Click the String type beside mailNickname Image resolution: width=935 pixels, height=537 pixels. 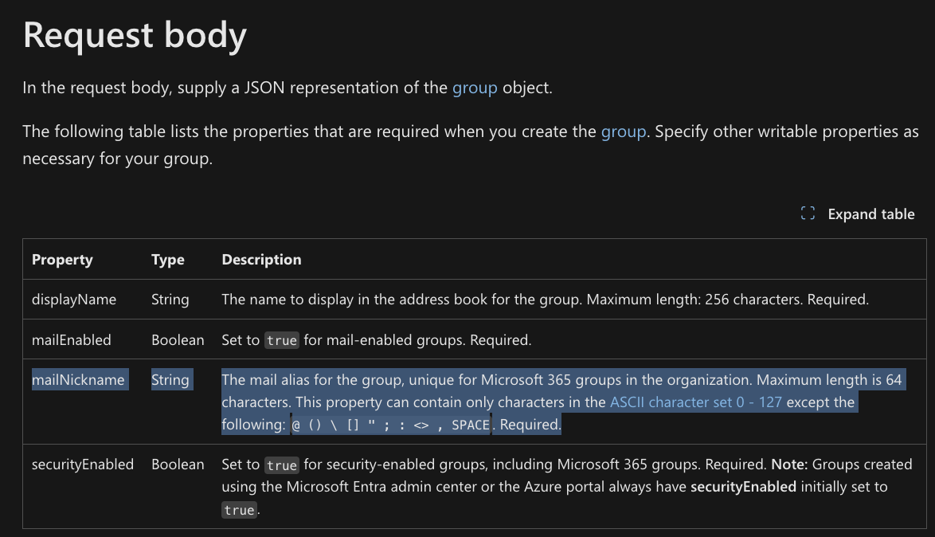coord(170,380)
